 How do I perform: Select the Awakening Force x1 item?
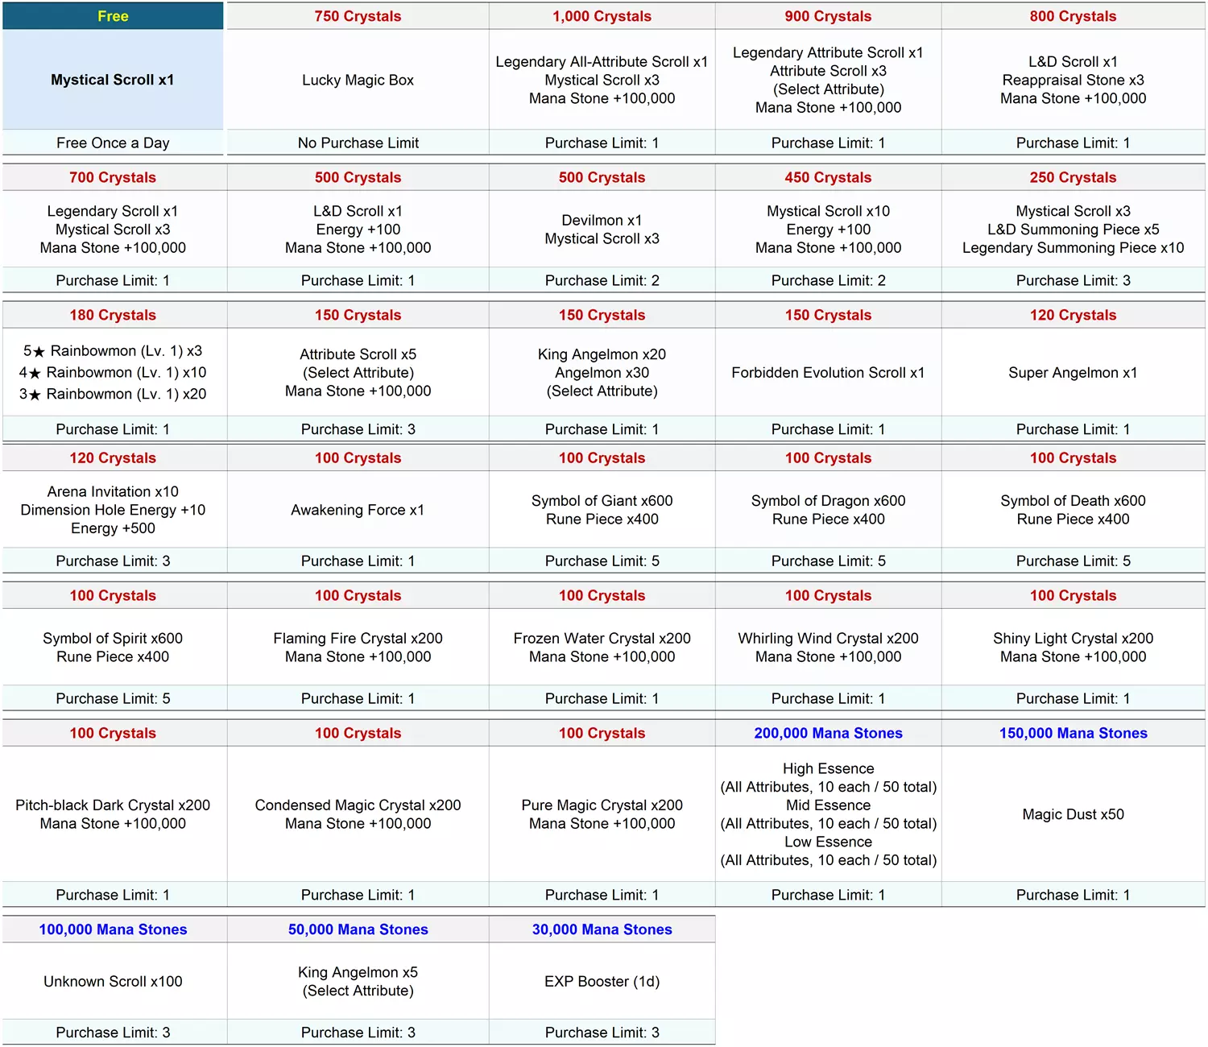coord(358,510)
